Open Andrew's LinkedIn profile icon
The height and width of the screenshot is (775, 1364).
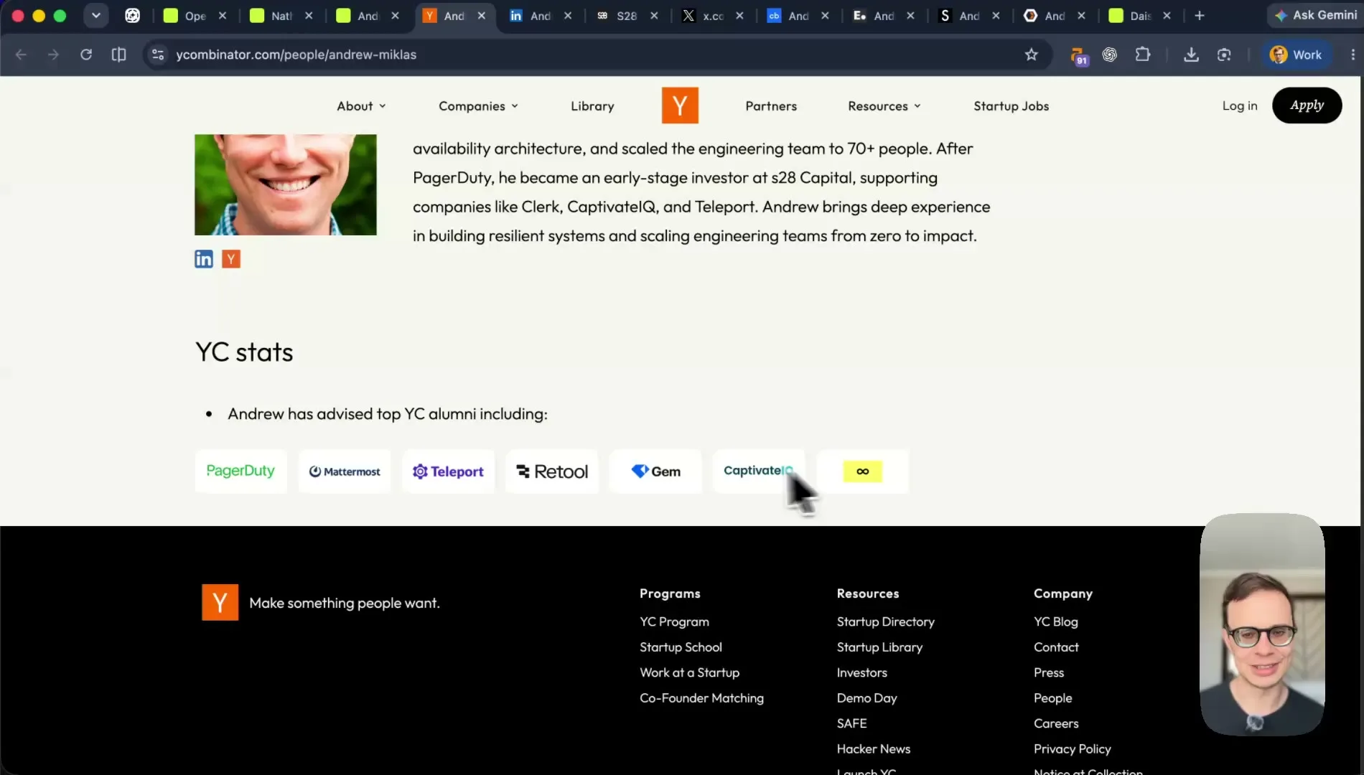[x=204, y=259]
